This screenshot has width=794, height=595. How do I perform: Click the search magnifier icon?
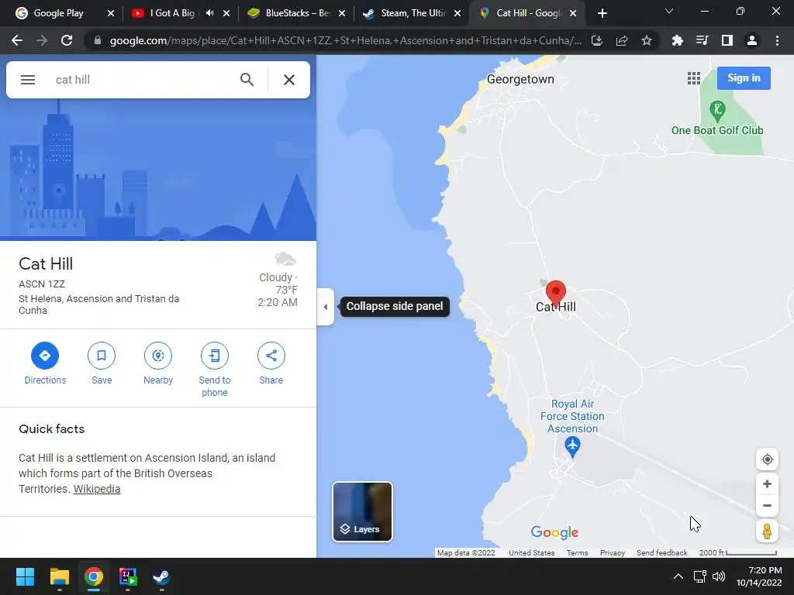tap(247, 80)
